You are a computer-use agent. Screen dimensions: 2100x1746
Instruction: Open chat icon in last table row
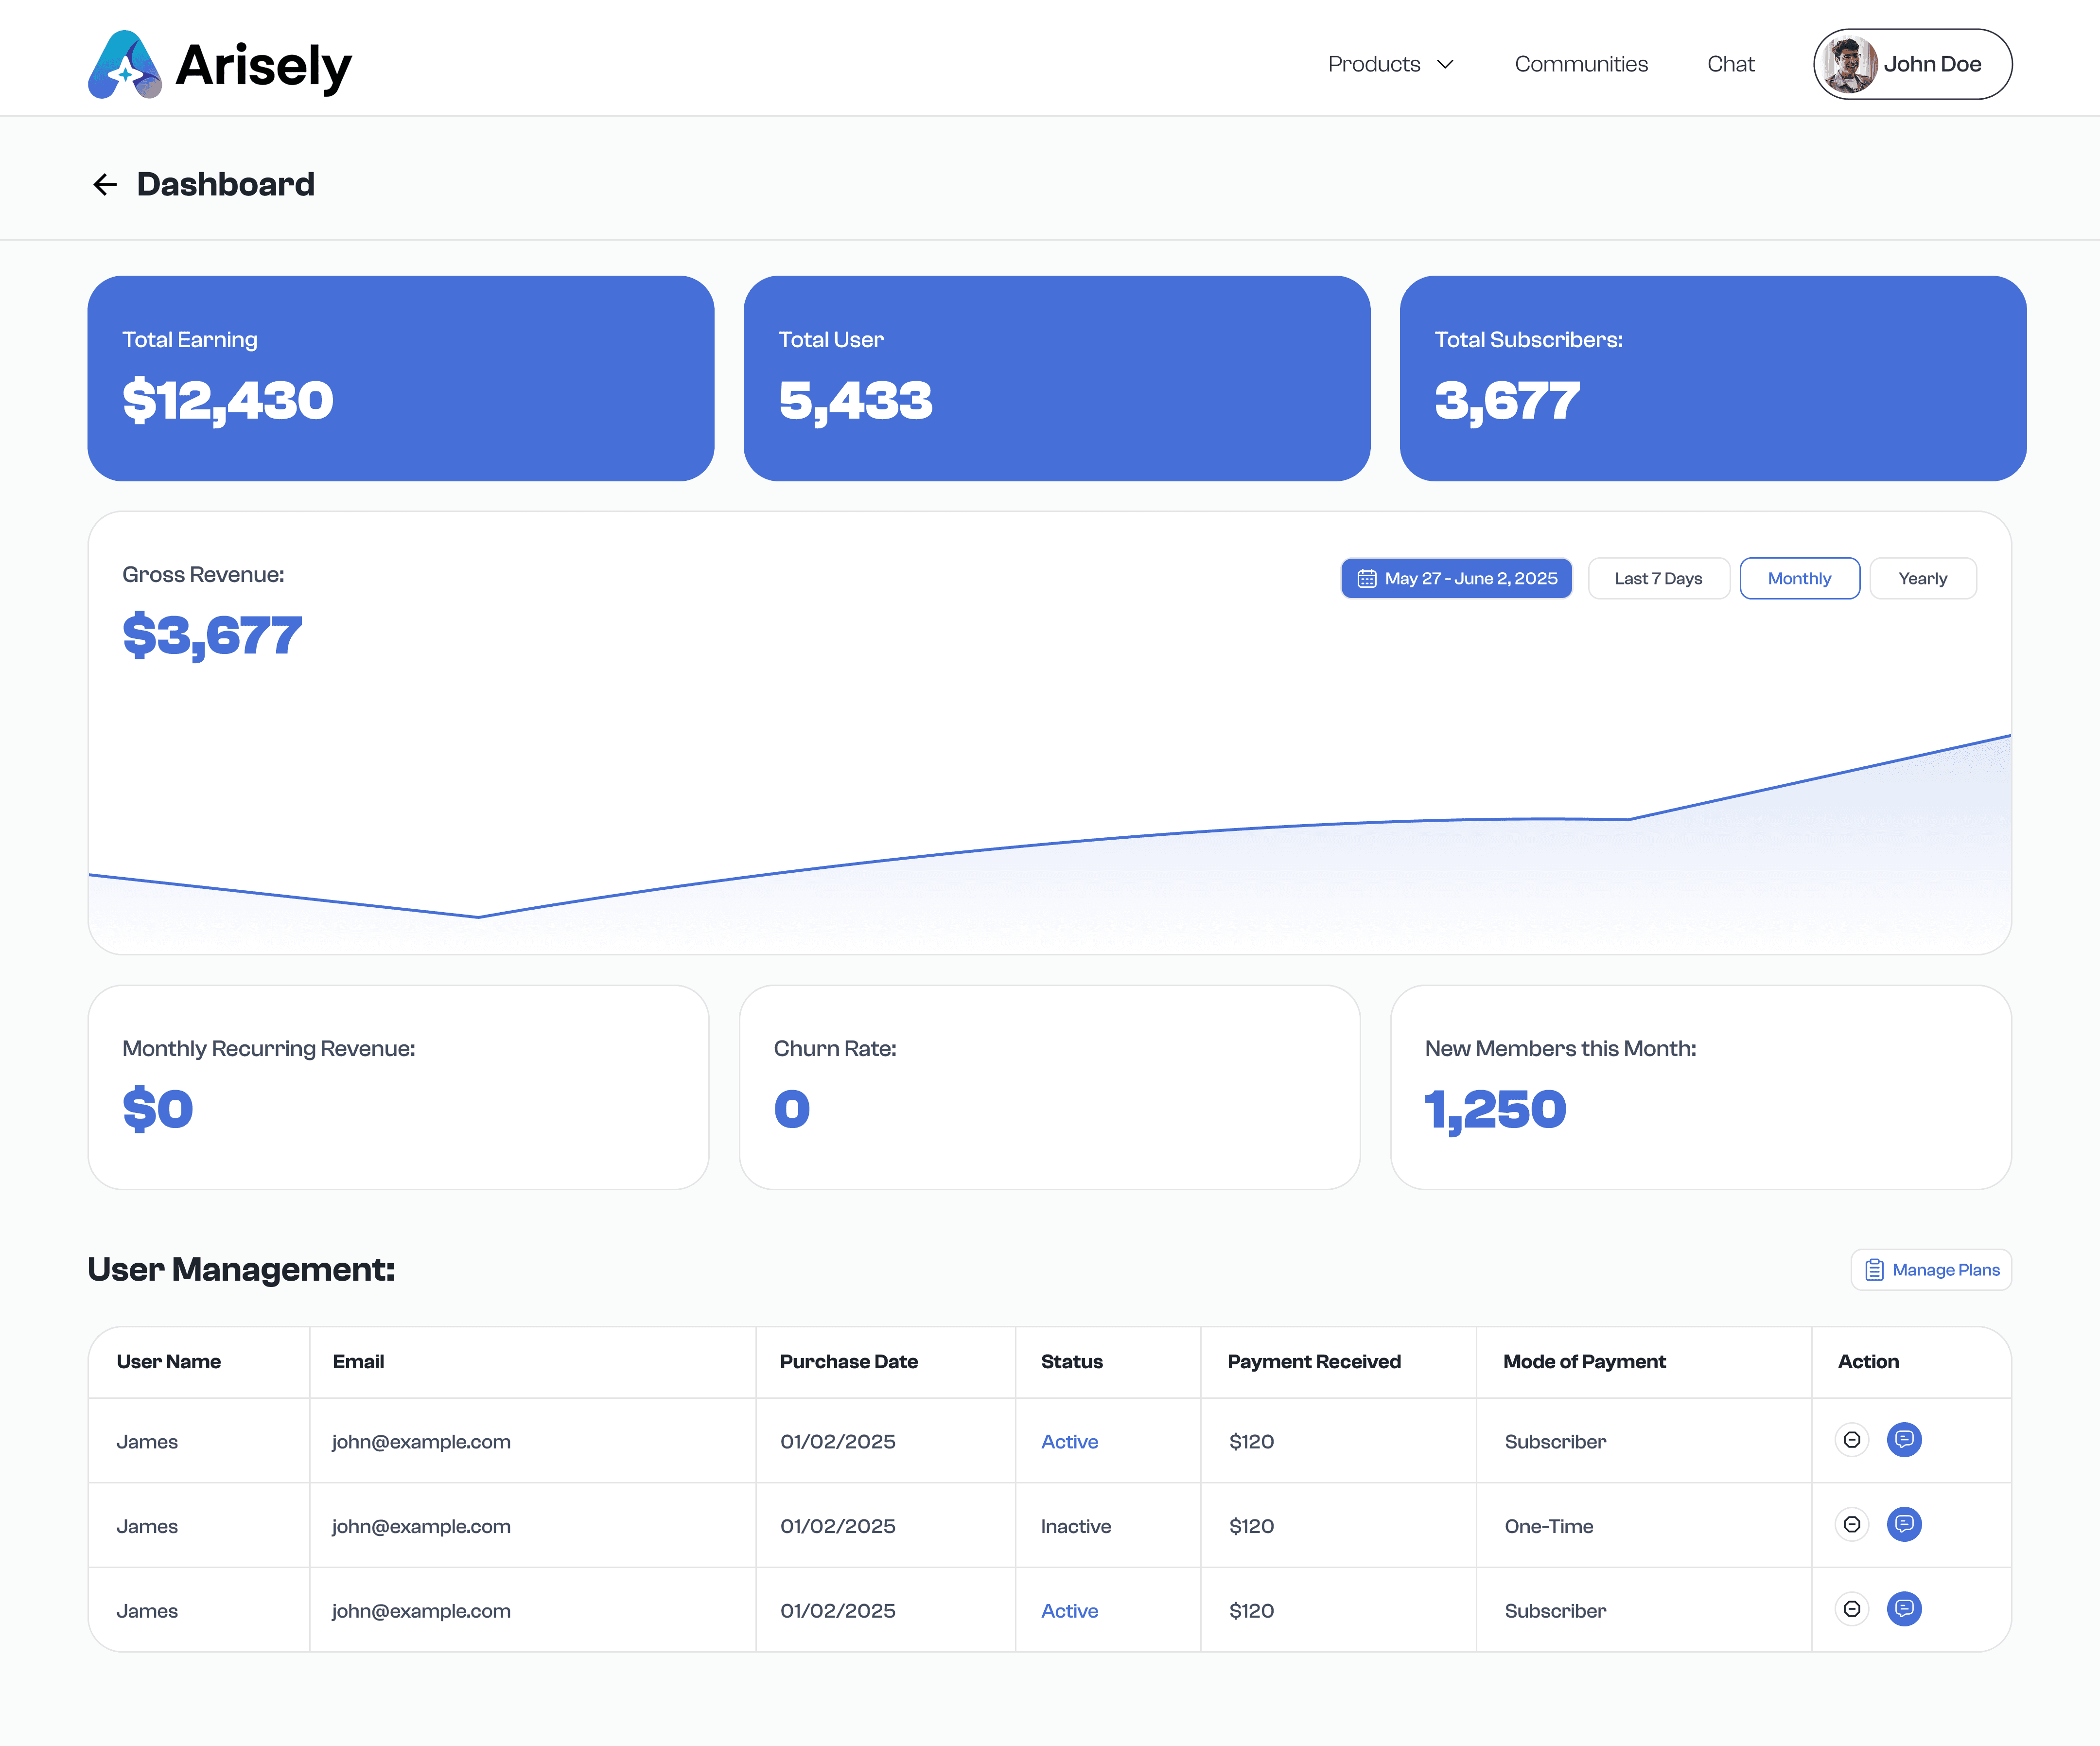point(1904,1609)
